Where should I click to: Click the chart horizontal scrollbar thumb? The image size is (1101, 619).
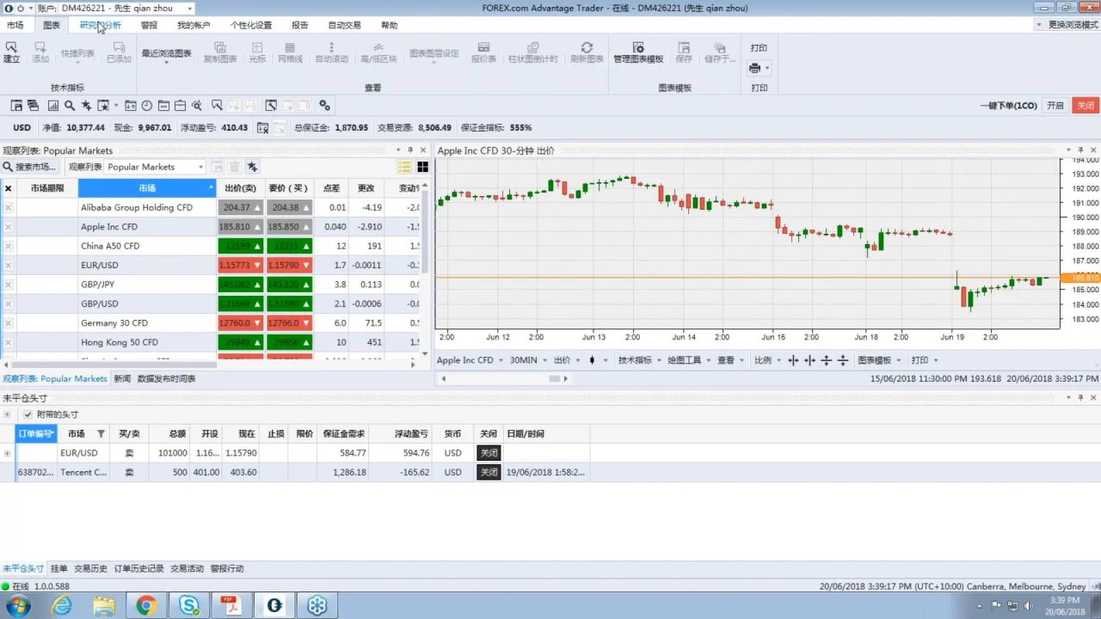(555, 378)
